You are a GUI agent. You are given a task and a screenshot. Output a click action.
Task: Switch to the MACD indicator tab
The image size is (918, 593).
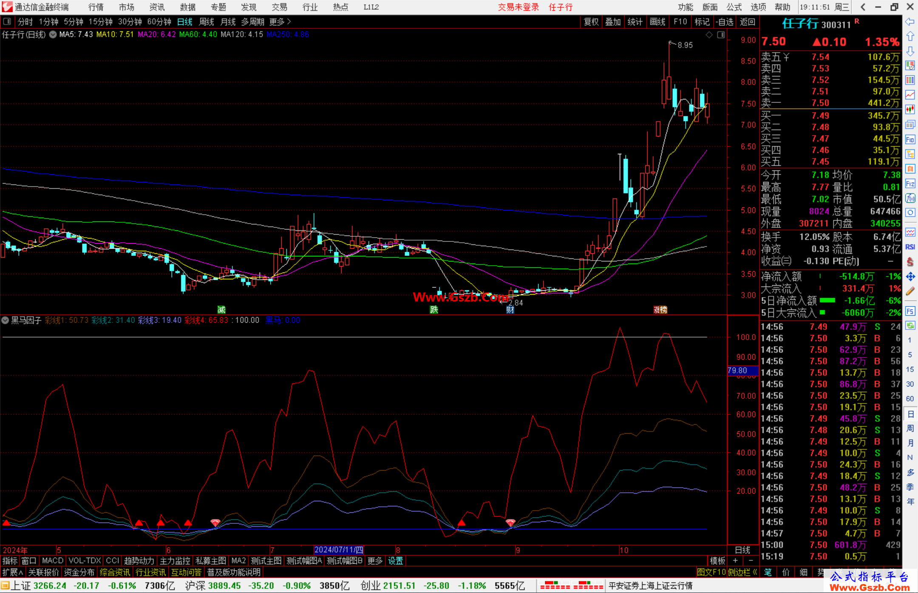(x=53, y=561)
